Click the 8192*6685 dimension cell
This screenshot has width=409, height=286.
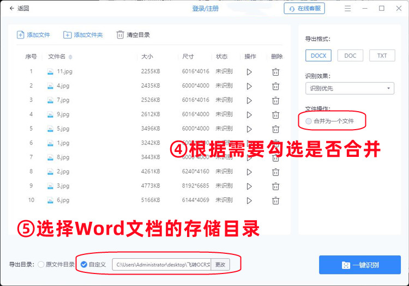click(x=196, y=186)
